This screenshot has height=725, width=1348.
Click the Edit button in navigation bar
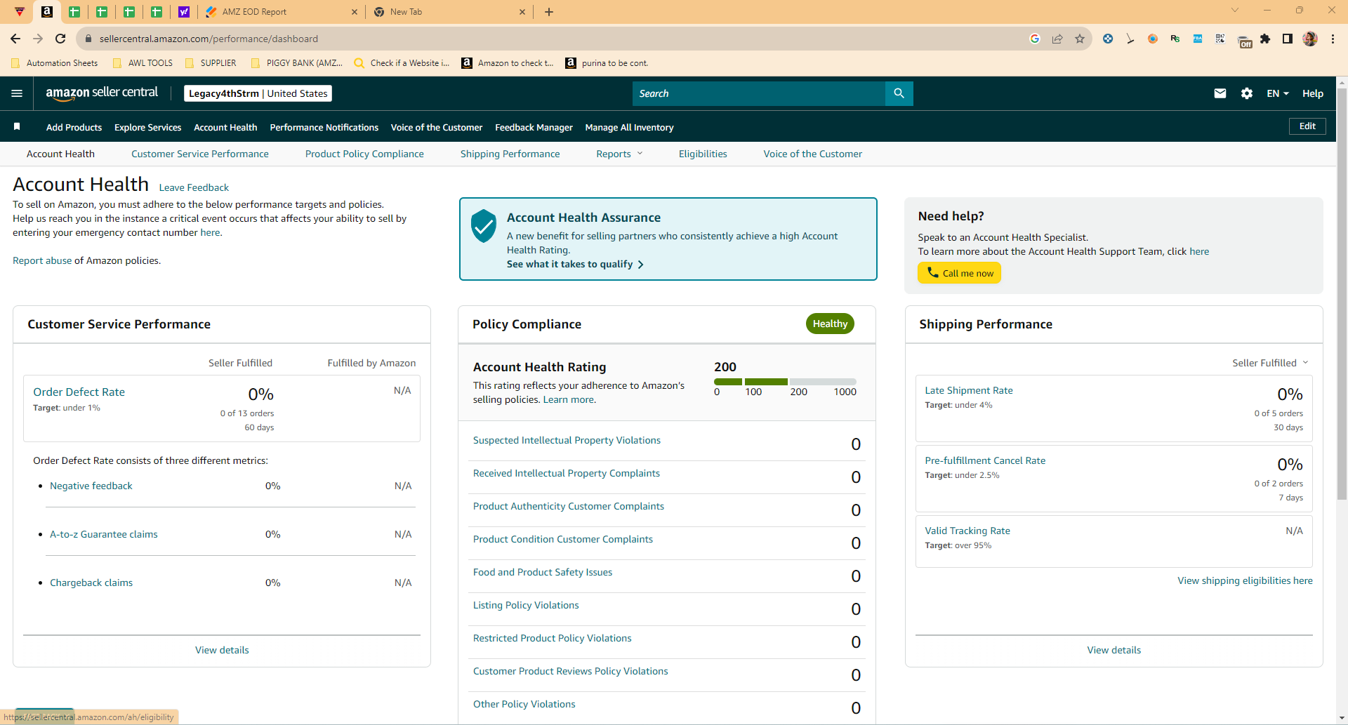pyautogui.click(x=1307, y=126)
